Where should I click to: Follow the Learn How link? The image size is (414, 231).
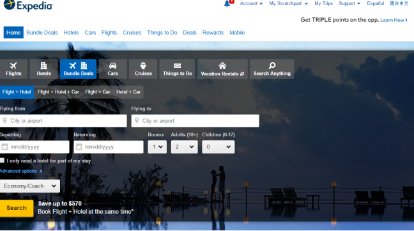[394, 20]
